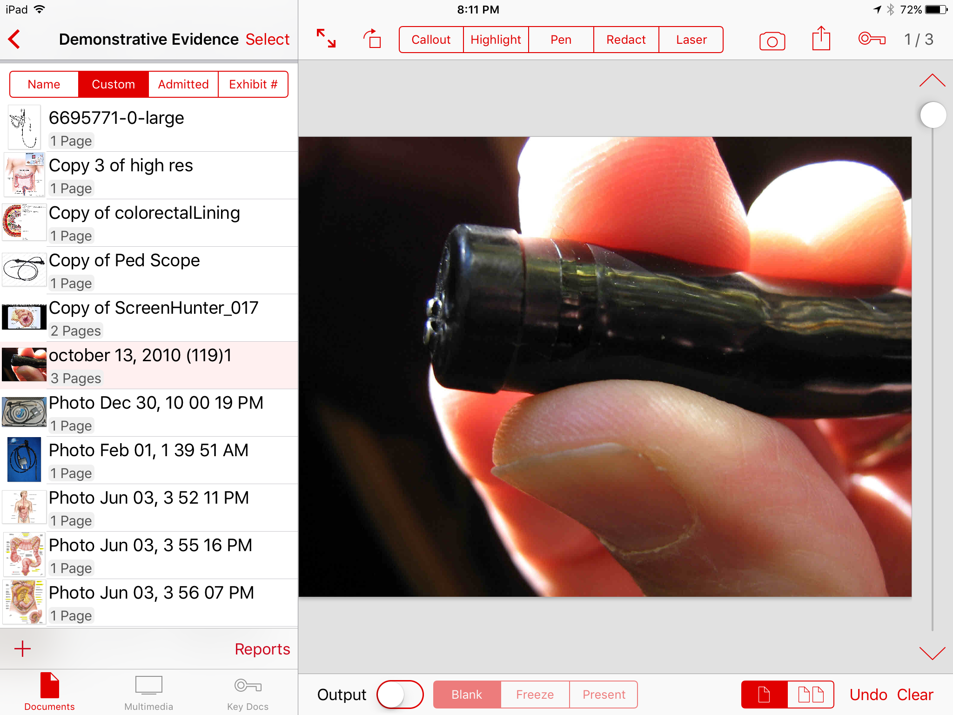Tap the Reports link

point(262,649)
